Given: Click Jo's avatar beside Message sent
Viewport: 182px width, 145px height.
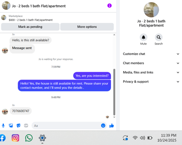Looking at the screenshot, I should 5,50.
